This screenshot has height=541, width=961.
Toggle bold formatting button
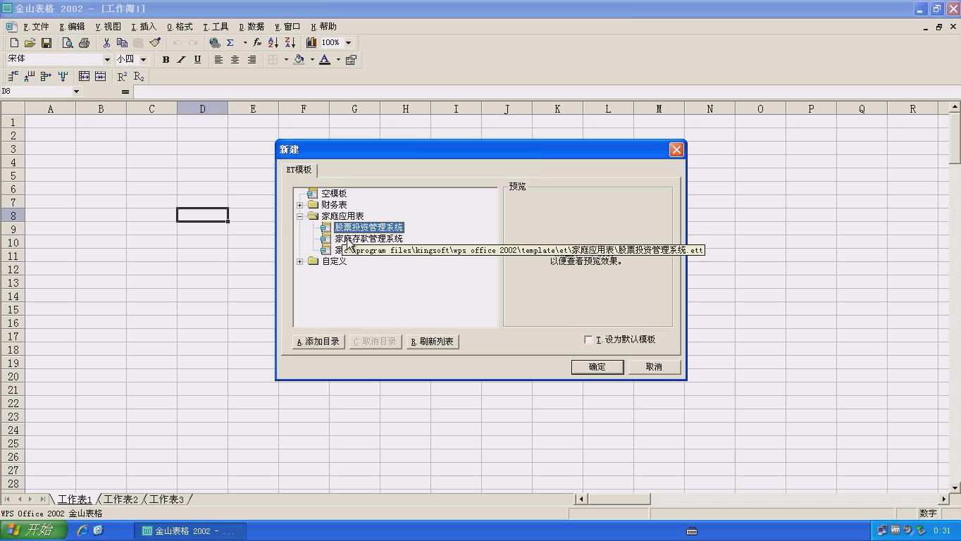point(166,60)
